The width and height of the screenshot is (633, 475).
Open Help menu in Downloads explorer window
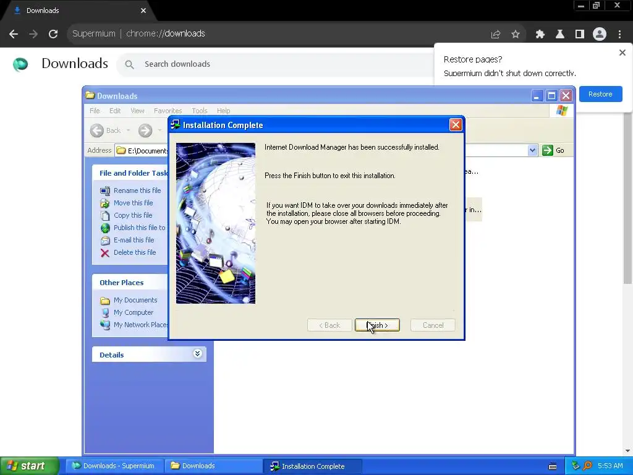pos(223,111)
